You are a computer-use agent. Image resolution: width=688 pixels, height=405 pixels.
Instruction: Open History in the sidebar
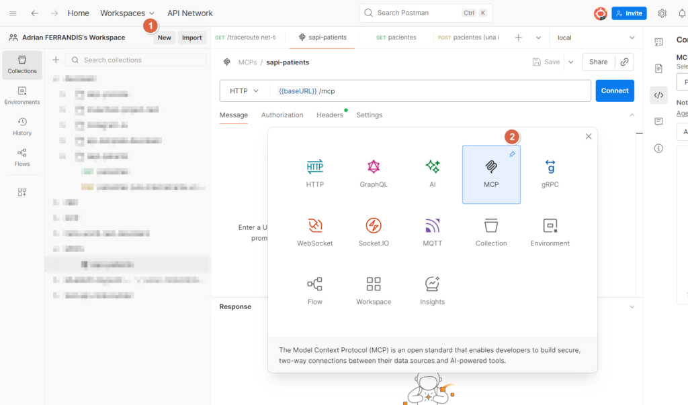[22, 127]
